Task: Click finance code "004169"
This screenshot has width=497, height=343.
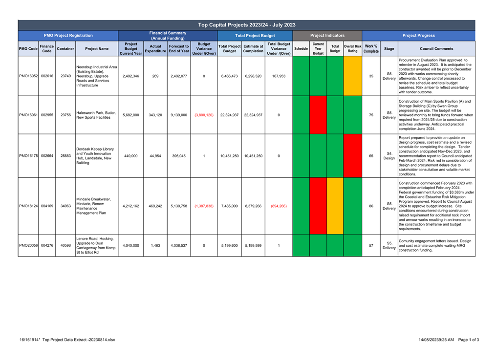Action: pyautogui.click(x=47, y=206)
